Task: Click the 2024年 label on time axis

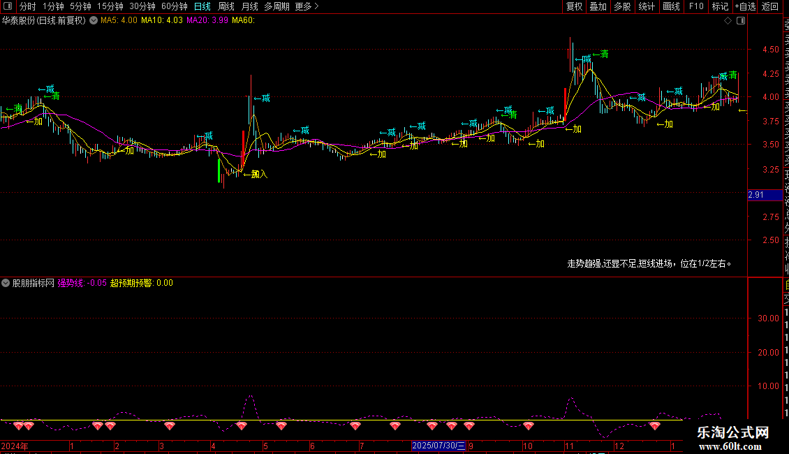Action: pyautogui.click(x=15, y=446)
